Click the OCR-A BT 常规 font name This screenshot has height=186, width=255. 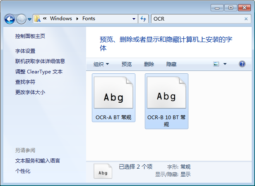113,117
